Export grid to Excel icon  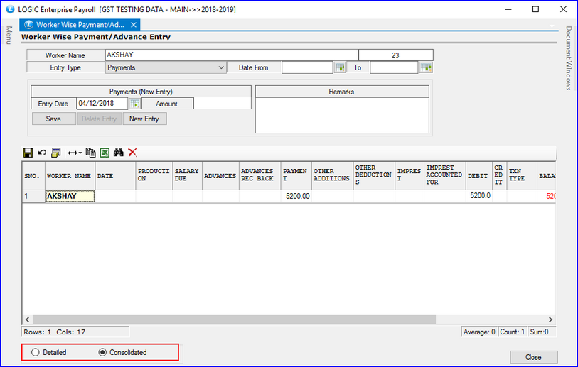coord(104,153)
